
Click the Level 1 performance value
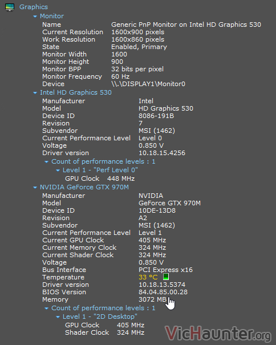click(150, 233)
